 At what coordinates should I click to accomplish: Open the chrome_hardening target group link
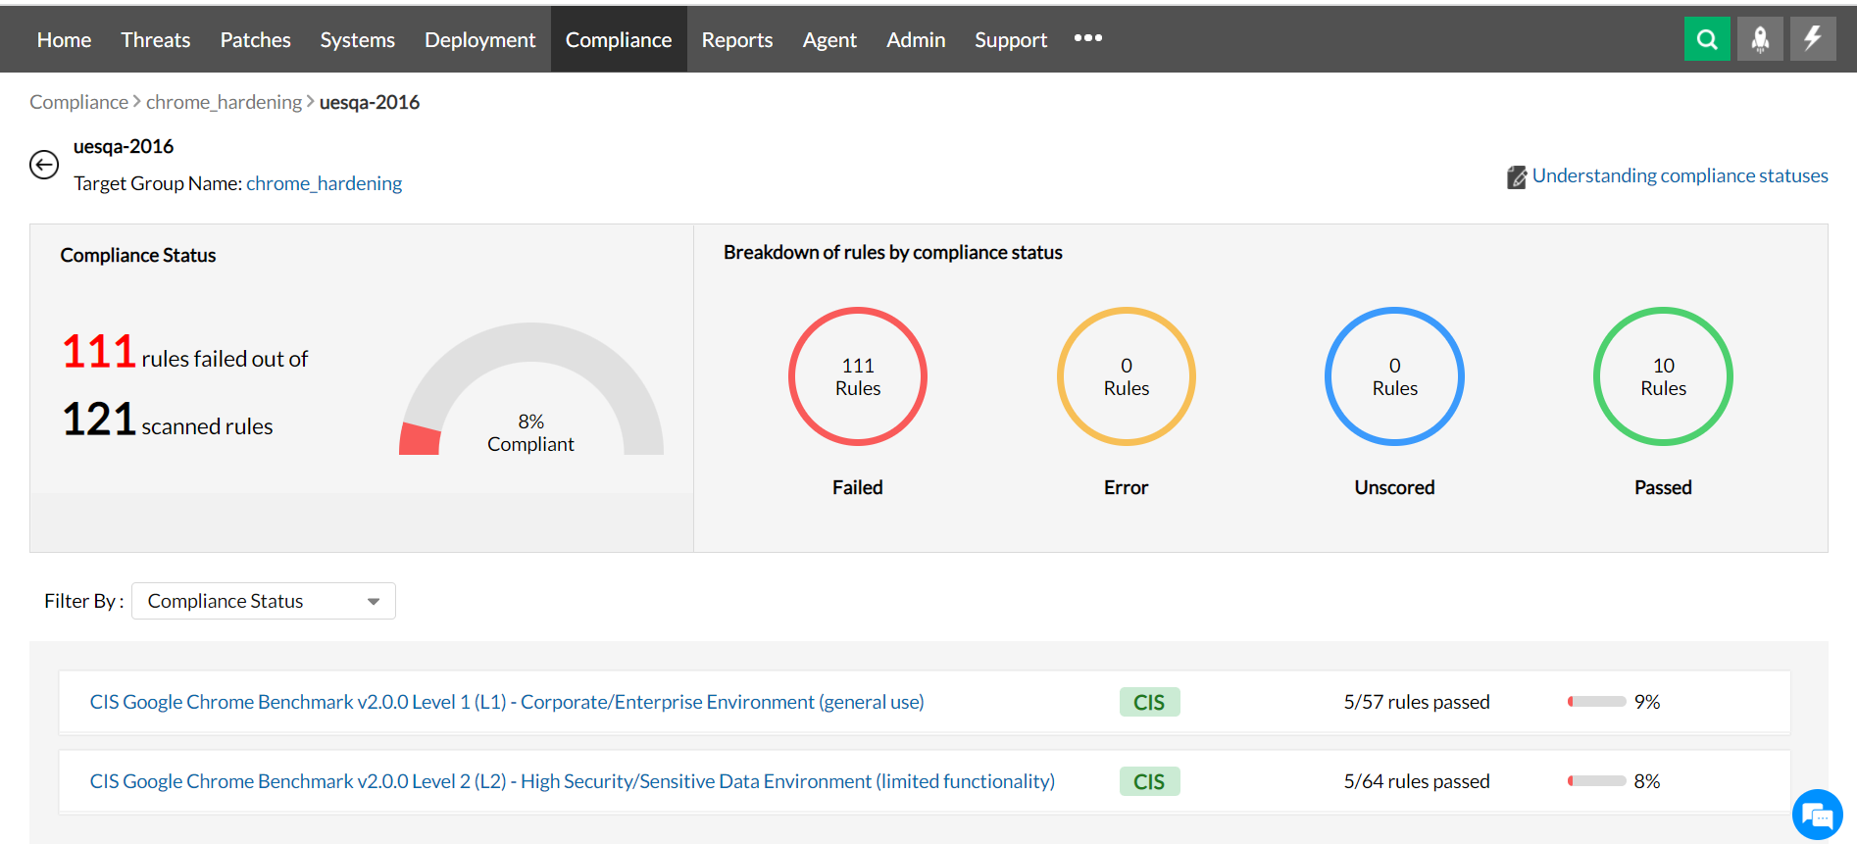point(324,183)
